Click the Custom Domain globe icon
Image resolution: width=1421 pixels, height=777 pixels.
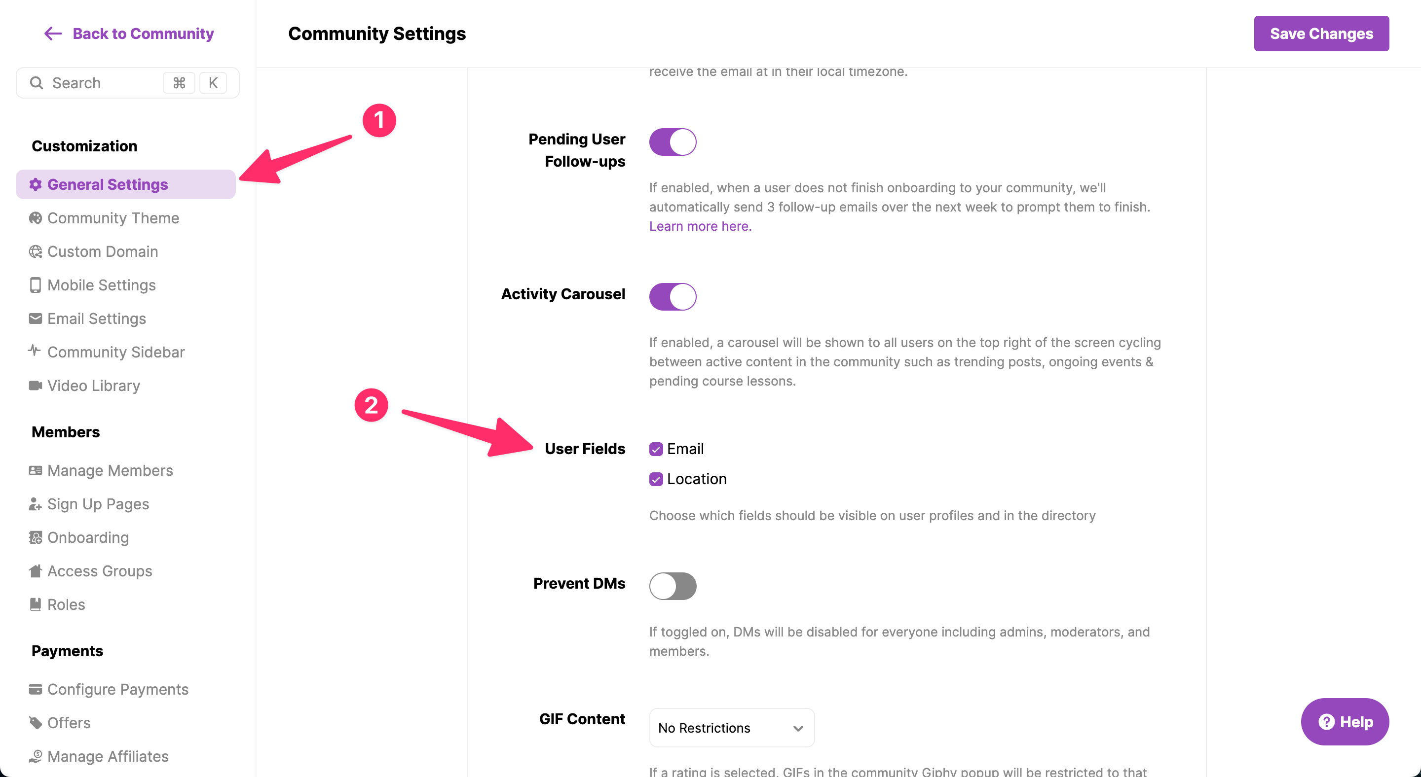click(x=36, y=252)
